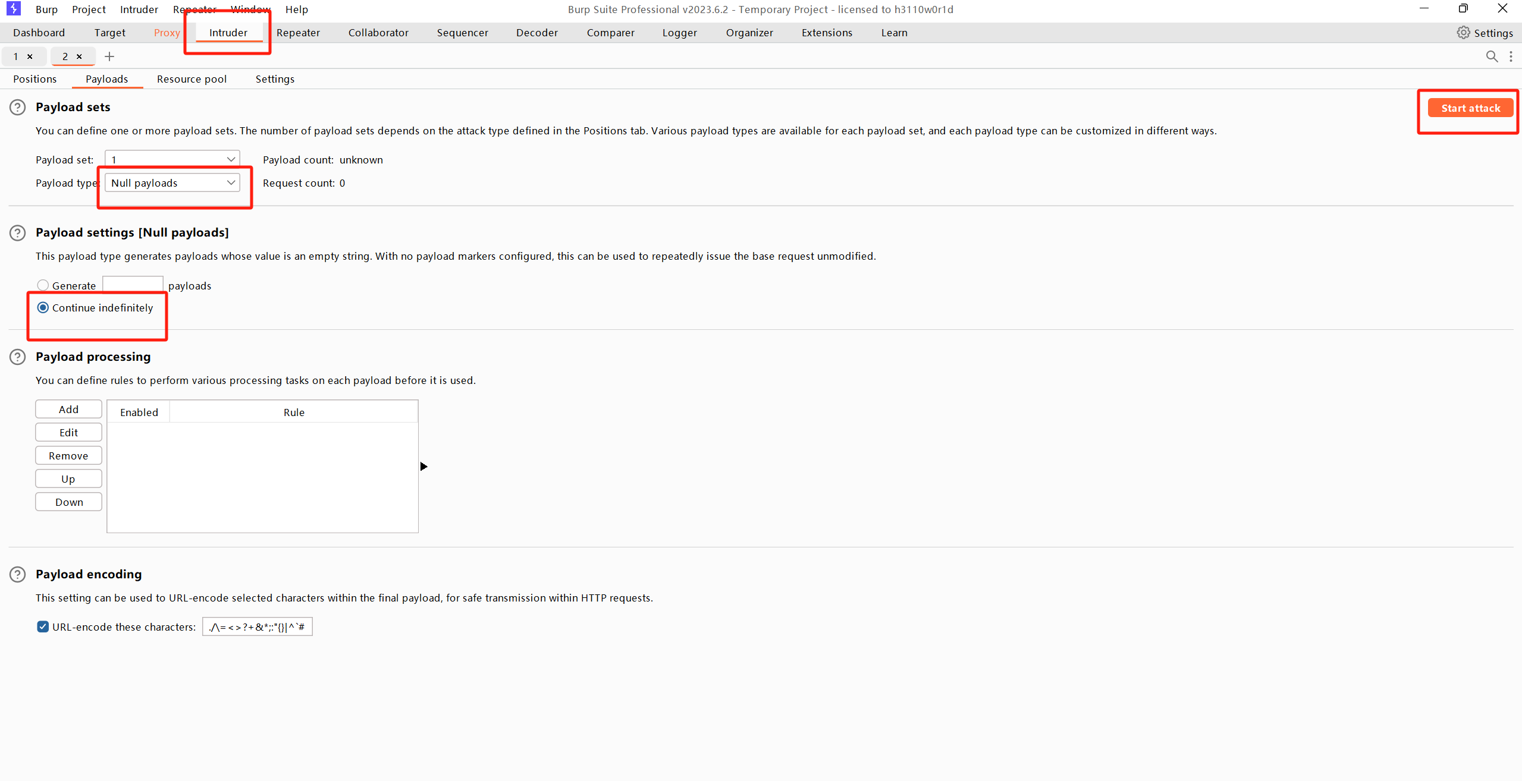Switch to the Collaborator tab
This screenshot has height=781, width=1522.
tap(378, 33)
